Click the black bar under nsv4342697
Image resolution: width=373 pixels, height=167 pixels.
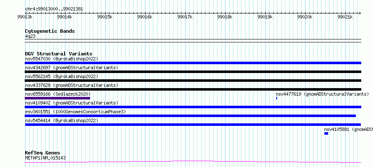click(193, 72)
